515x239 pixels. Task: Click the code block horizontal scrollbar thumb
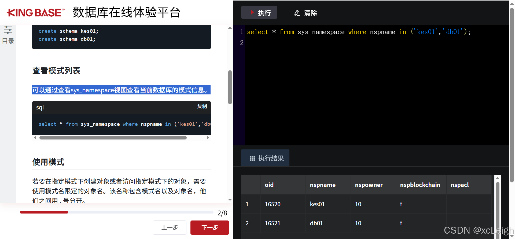pyautogui.click(x=113, y=138)
